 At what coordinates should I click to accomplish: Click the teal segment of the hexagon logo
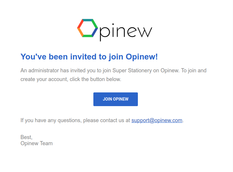[x=87, y=20]
